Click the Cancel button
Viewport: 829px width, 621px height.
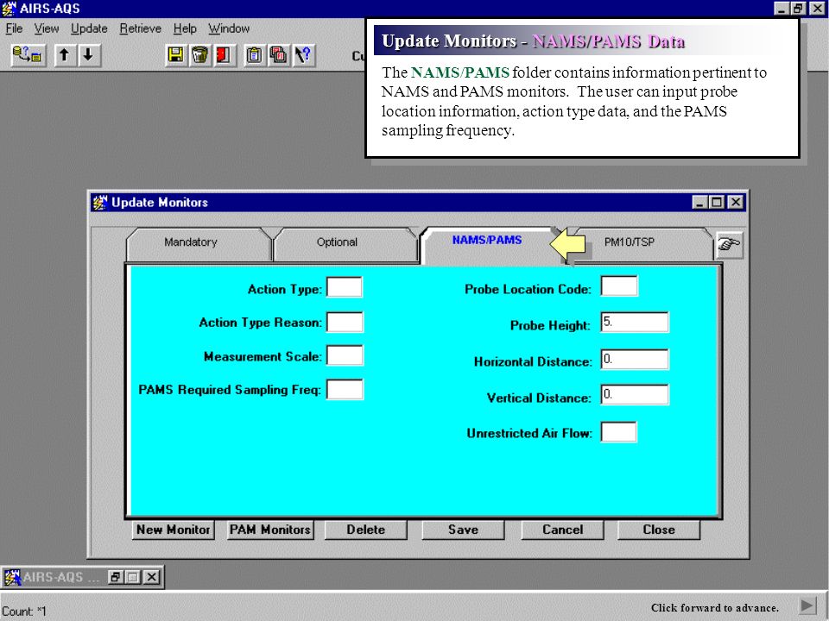tap(562, 530)
